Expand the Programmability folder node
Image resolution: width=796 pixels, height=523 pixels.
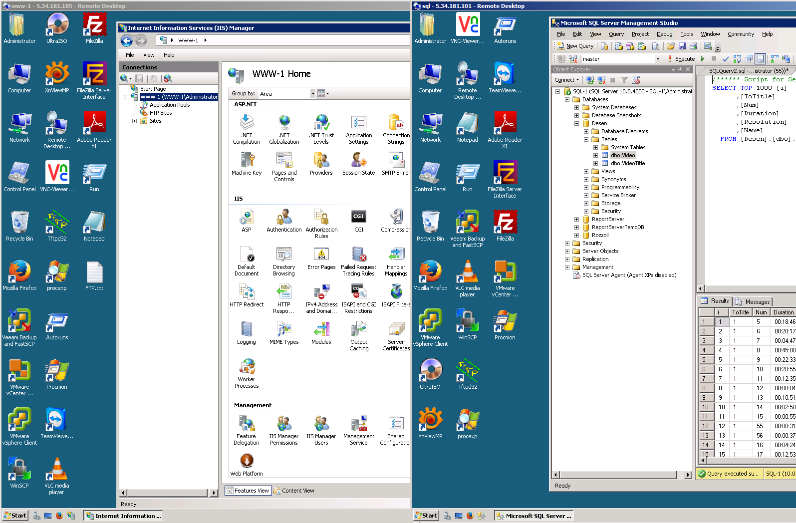click(x=586, y=187)
